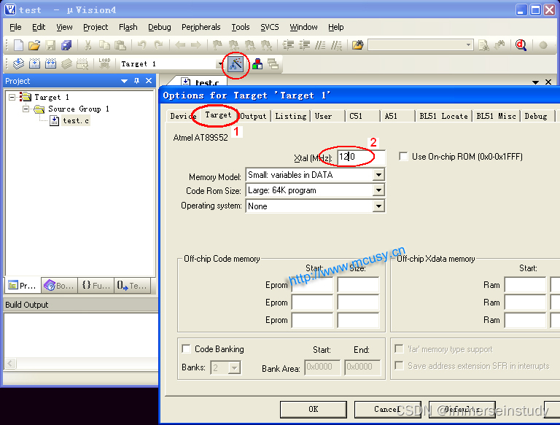The width and height of the screenshot is (560, 425).
Task: Toggle 'far' memory type support checkbox
Action: tap(399, 348)
